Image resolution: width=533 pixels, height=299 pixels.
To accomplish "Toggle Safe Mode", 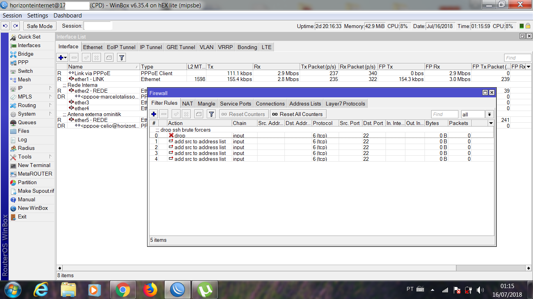I will coord(40,26).
